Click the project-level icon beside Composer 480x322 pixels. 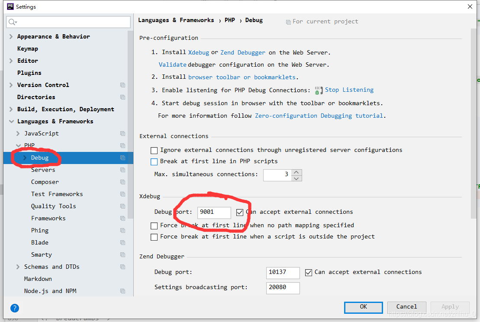coord(123,182)
